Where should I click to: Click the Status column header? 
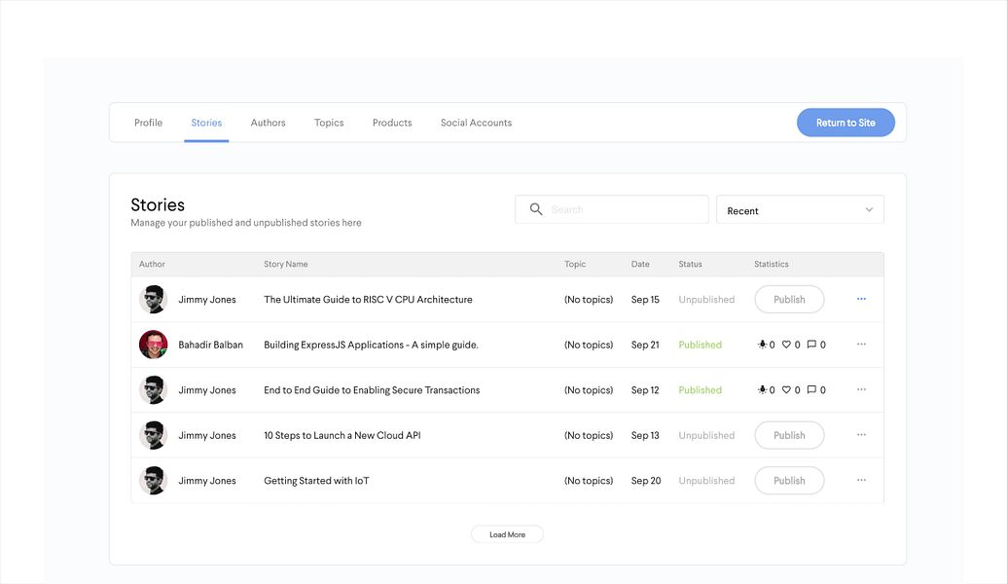pos(691,264)
